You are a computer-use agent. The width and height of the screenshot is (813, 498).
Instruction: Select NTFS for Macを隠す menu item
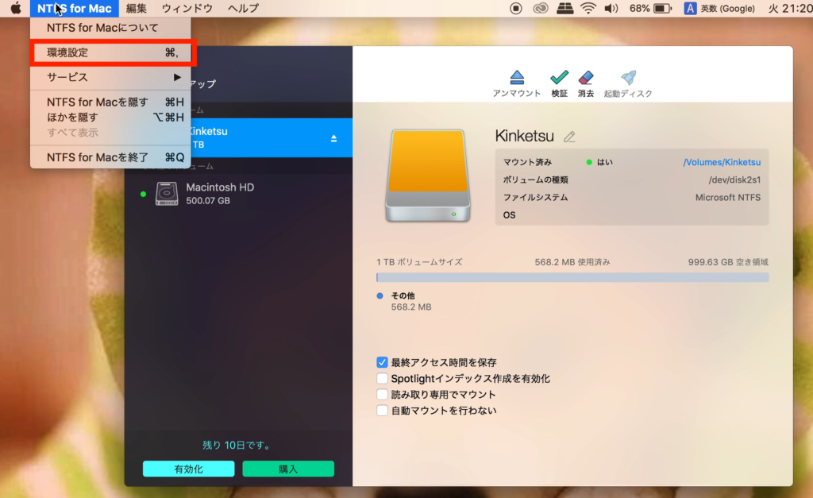pos(110,102)
